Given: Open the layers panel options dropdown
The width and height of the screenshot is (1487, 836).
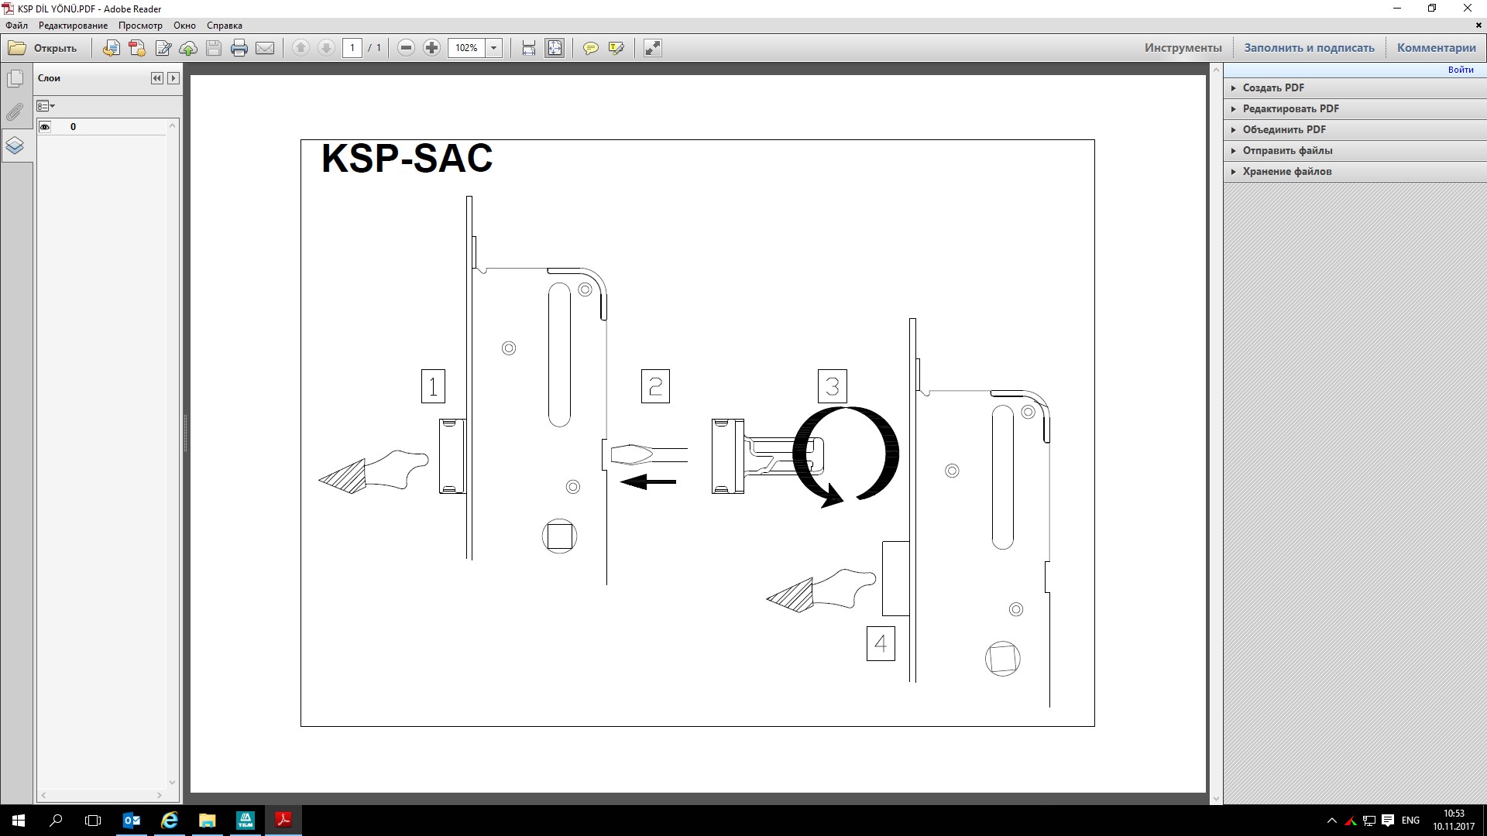Looking at the screenshot, I should coord(46,106).
